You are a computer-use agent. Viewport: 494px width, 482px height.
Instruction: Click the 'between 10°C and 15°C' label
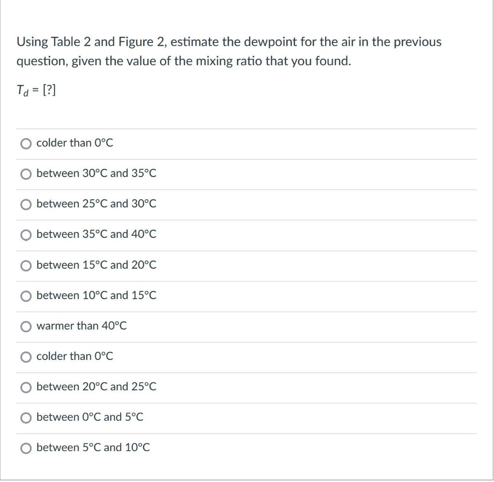tap(96, 296)
